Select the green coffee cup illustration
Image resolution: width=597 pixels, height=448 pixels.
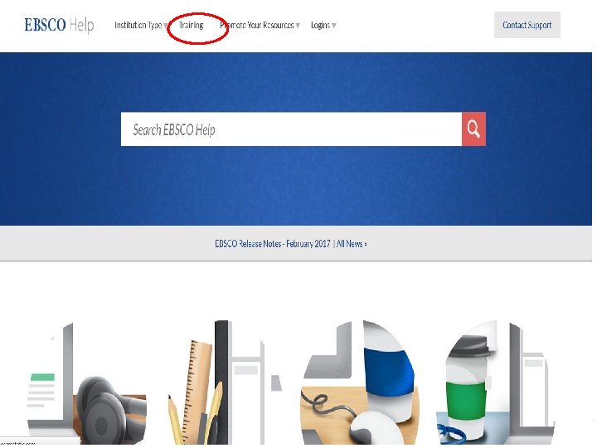[x=495, y=382]
